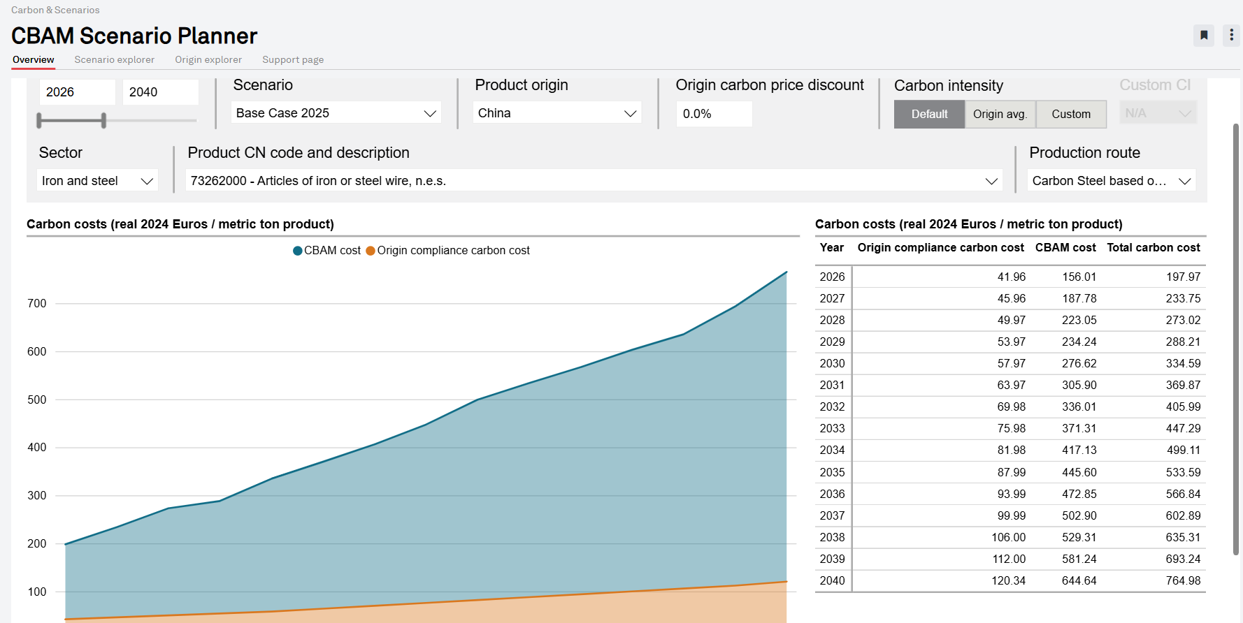Screen dimensions: 1243x623
Task: Click the start year 2026 input box
Action: point(77,92)
